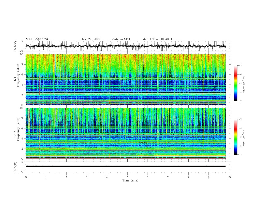Click the "ch.1 Frequency (kHz)" axis label
This screenshot has height=199, width=258.
coord(17,76)
